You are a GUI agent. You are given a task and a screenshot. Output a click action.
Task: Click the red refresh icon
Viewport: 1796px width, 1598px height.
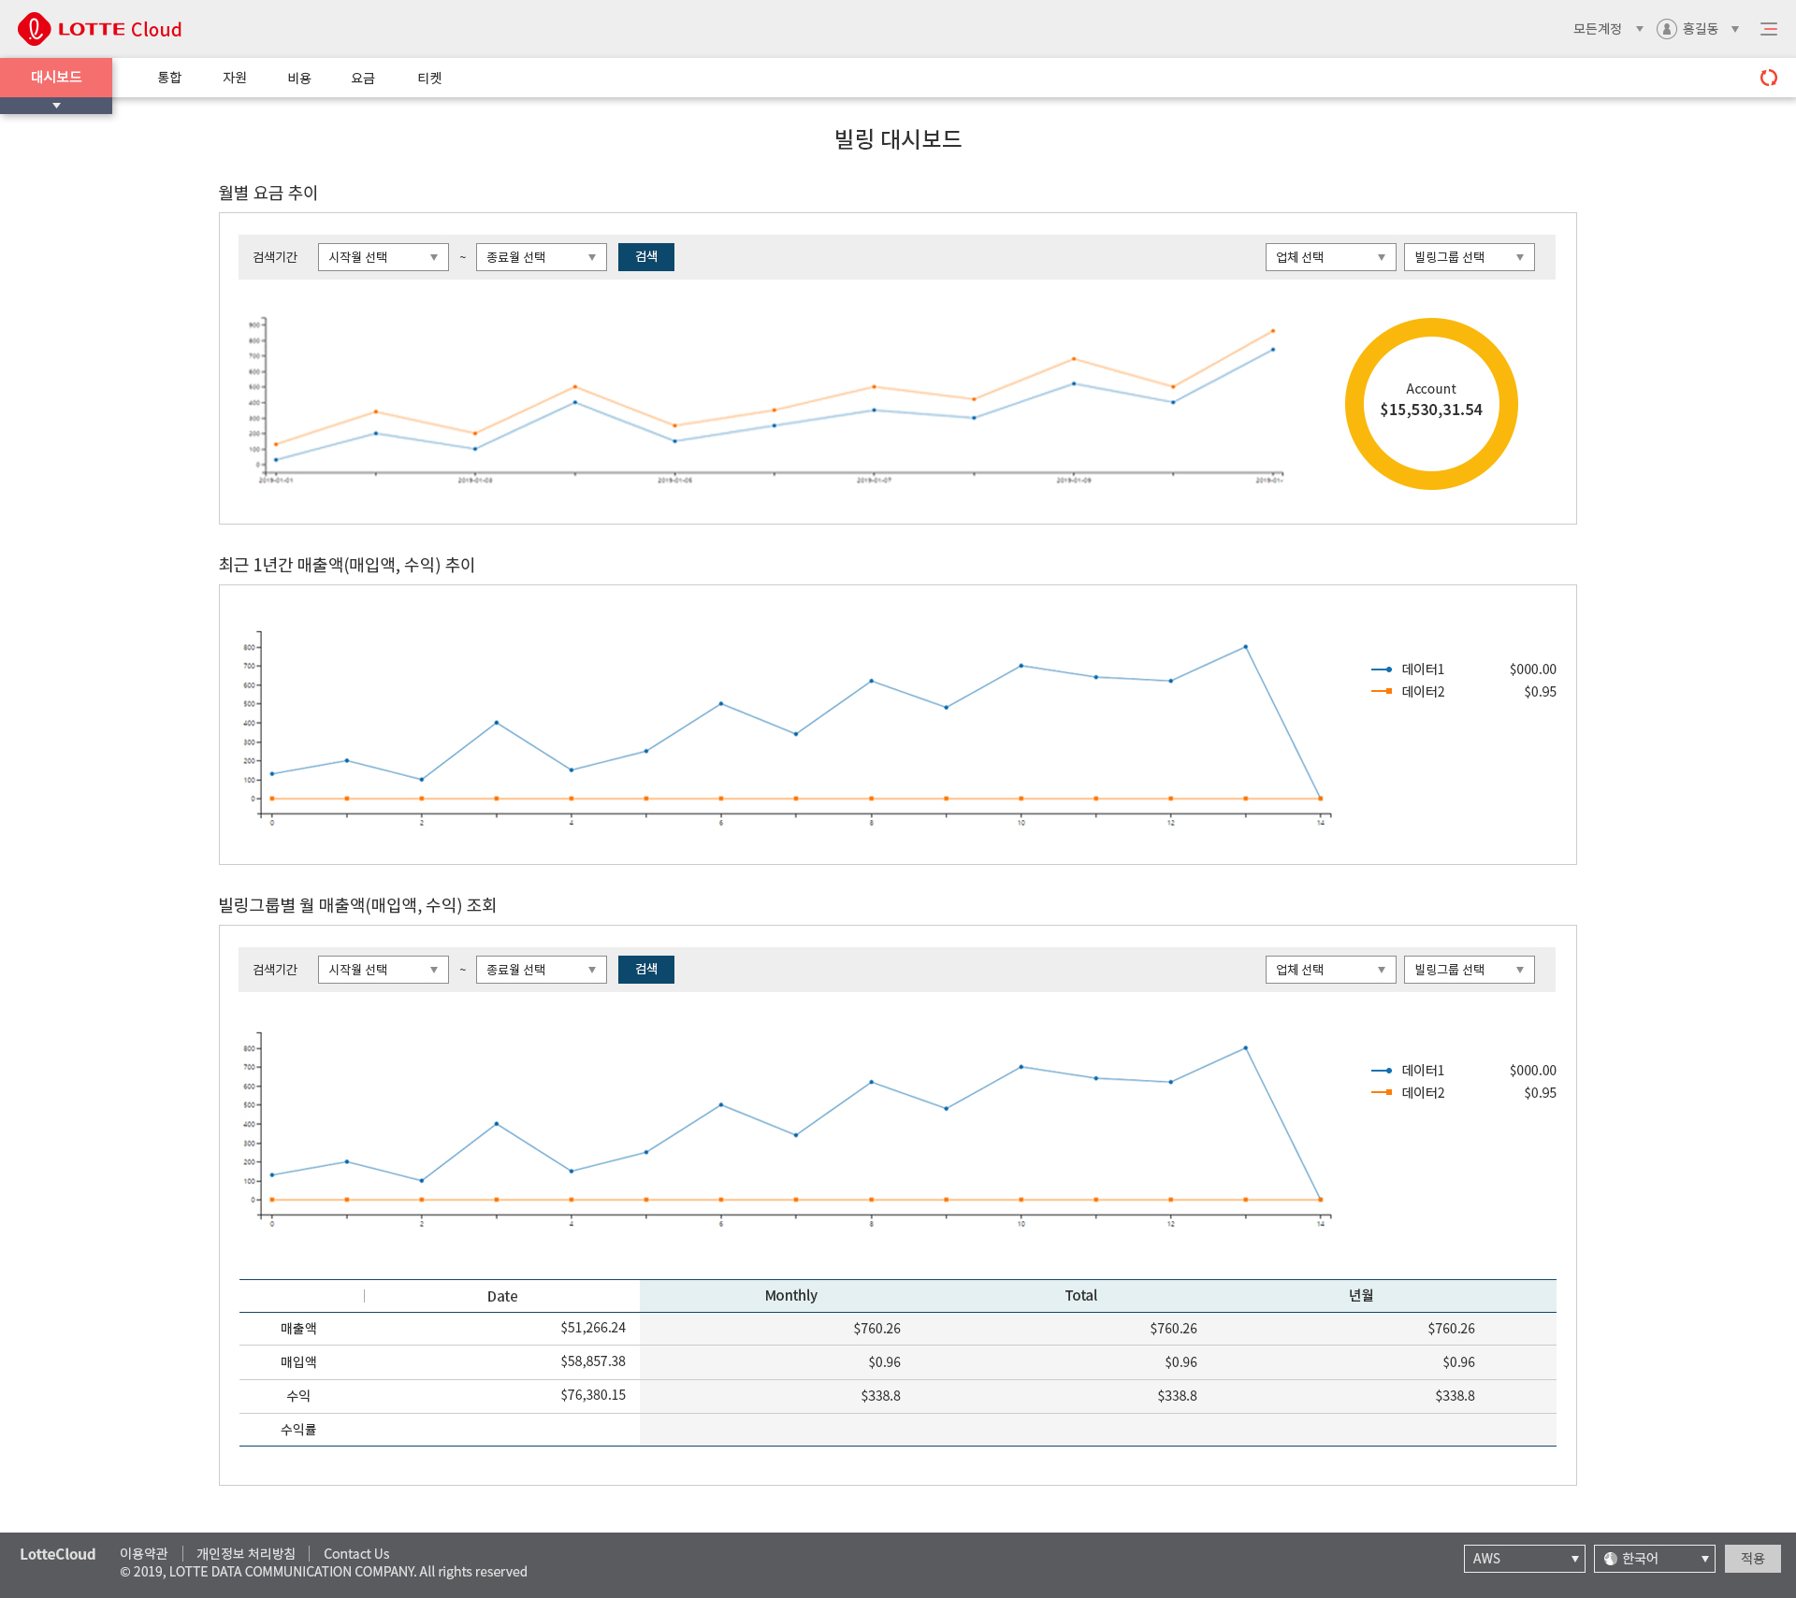coord(1768,78)
